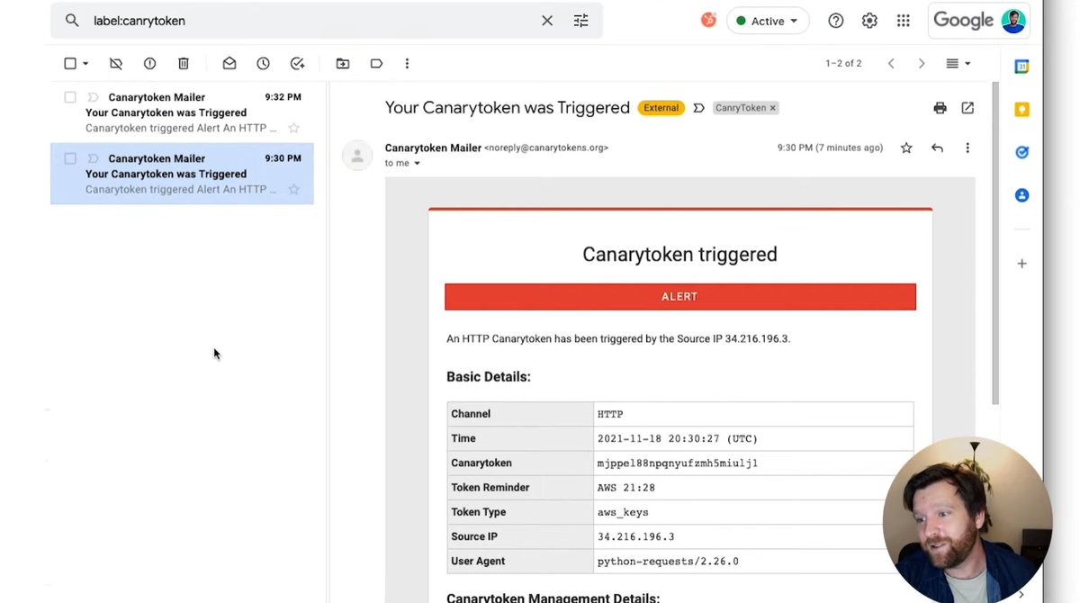The height and width of the screenshot is (603, 1080).
Task: Click the Token Reminder value AWS 21:28
Action: pyautogui.click(x=626, y=488)
